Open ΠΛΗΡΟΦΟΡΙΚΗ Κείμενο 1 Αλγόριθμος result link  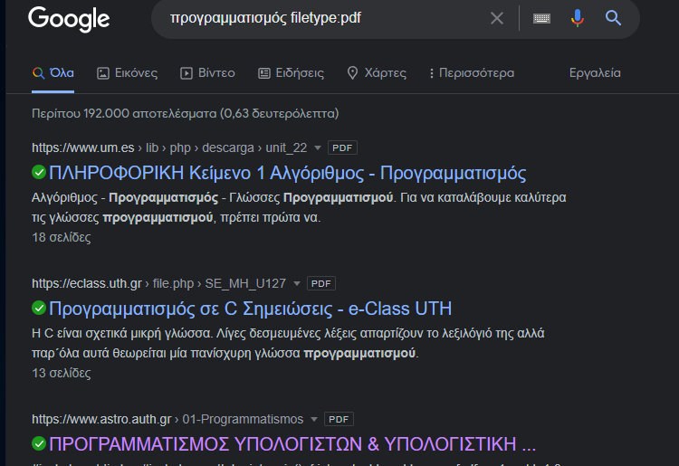288,173
